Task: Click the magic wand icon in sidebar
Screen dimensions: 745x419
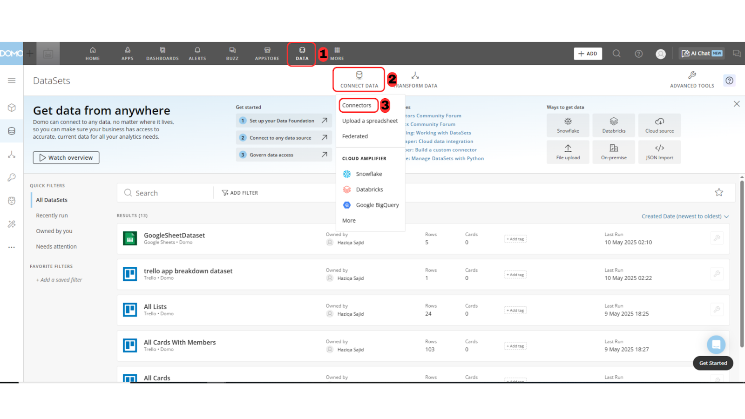Action: coord(12,224)
